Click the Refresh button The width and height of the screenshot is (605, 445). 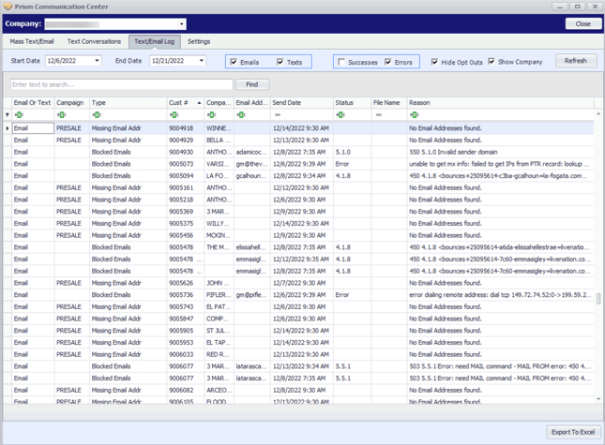click(x=576, y=61)
